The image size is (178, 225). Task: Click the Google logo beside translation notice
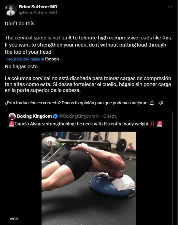[x=52, y=59]
